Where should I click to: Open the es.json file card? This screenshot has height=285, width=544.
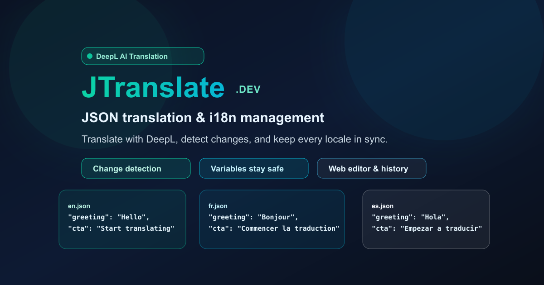tap(426, 219)
